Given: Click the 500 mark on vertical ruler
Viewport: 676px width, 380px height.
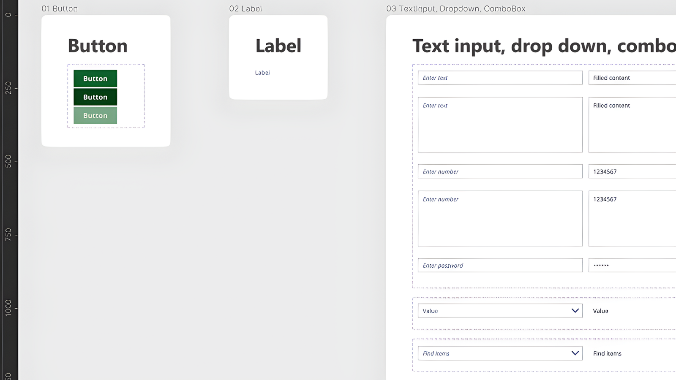Looking at the screenshot, I should (8, 161).
